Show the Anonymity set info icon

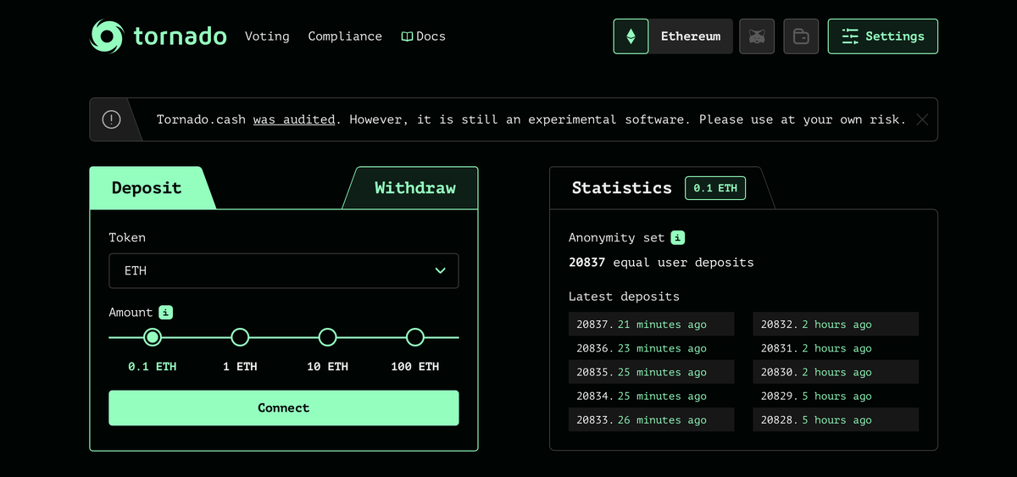678,238
